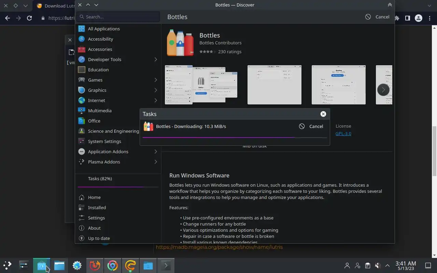Open the Chrome taskbar icon

[x=113, y=265]
